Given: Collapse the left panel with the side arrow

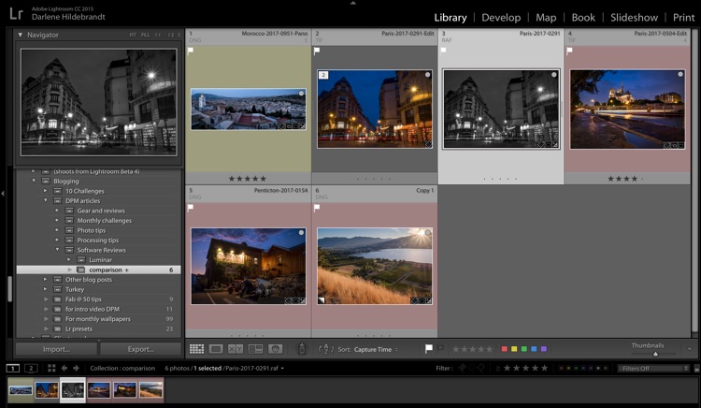Looking at the screenshot, I should (3, 194).
